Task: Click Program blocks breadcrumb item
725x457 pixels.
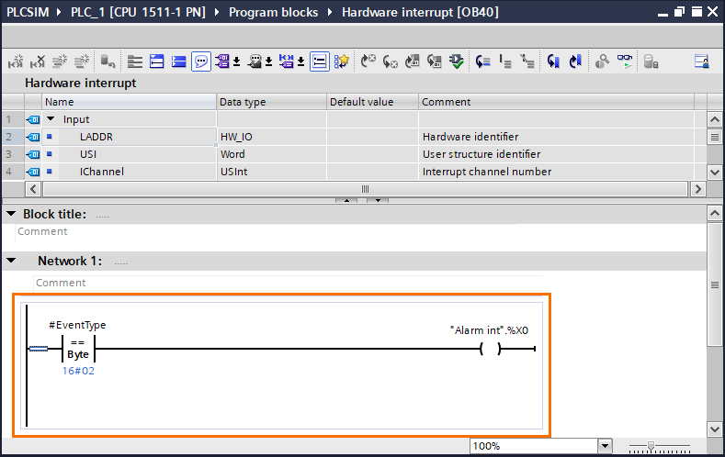Action: [273, 12]
